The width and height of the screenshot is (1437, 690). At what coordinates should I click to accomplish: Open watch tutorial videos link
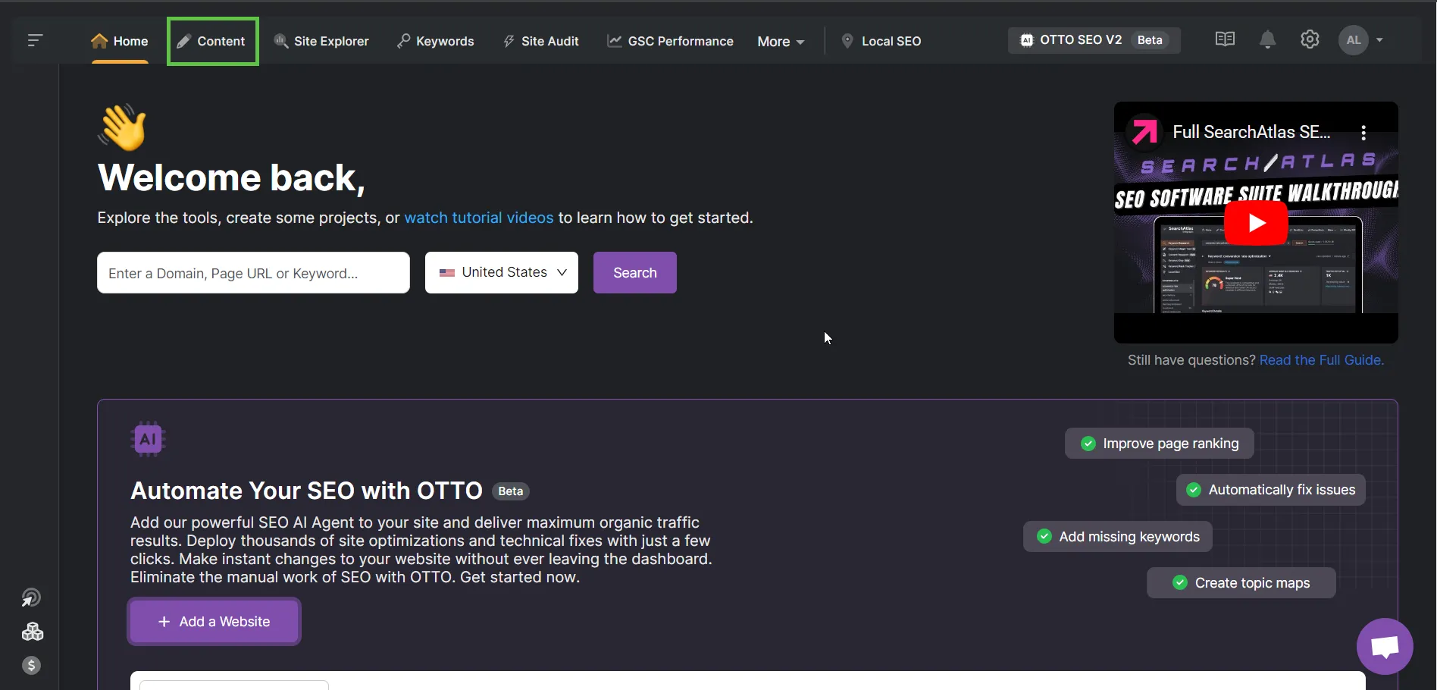479,218
